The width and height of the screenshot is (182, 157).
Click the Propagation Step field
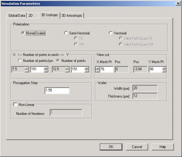pyautogui.click(x=57, y=91)
